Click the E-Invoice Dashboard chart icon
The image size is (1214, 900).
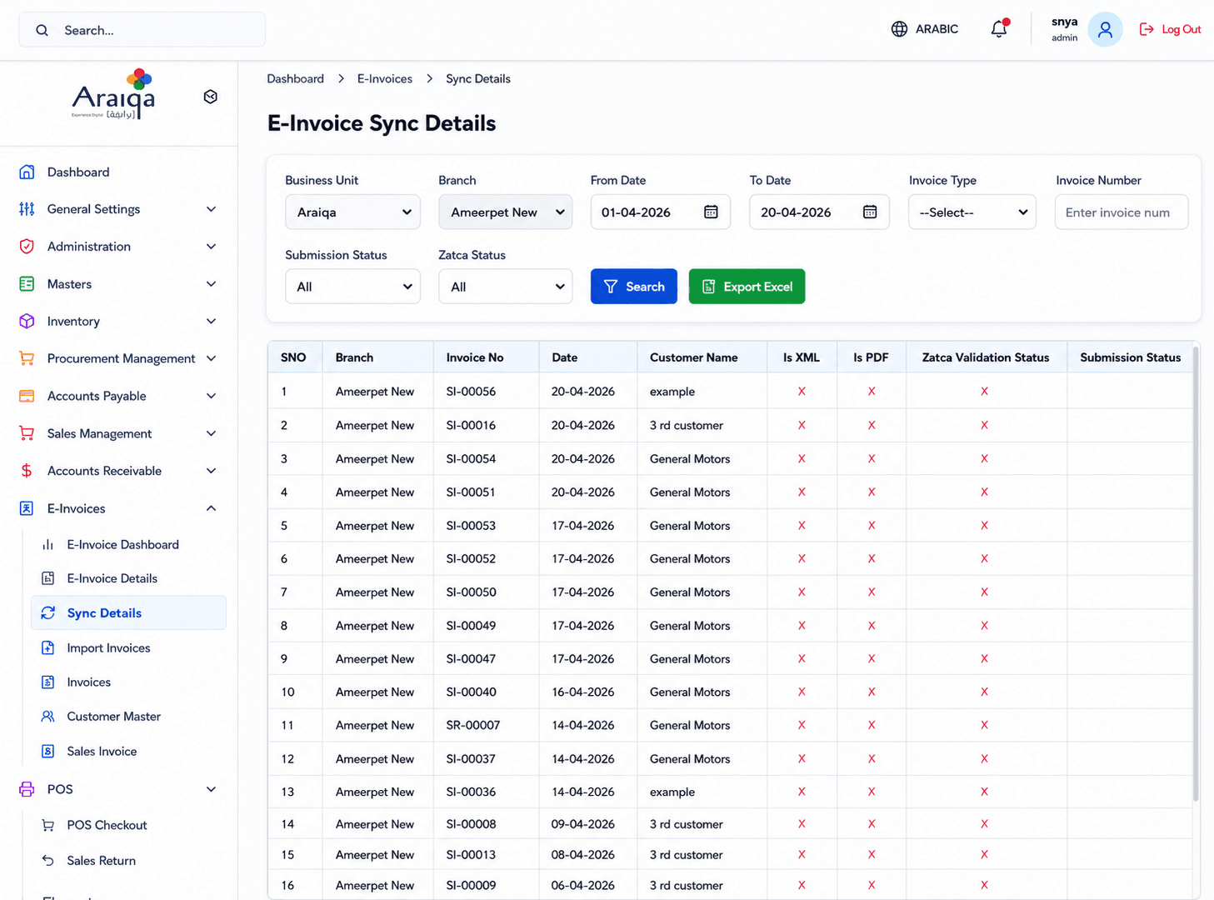[48, 545]
